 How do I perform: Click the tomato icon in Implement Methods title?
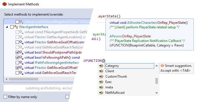click(5, 4)
